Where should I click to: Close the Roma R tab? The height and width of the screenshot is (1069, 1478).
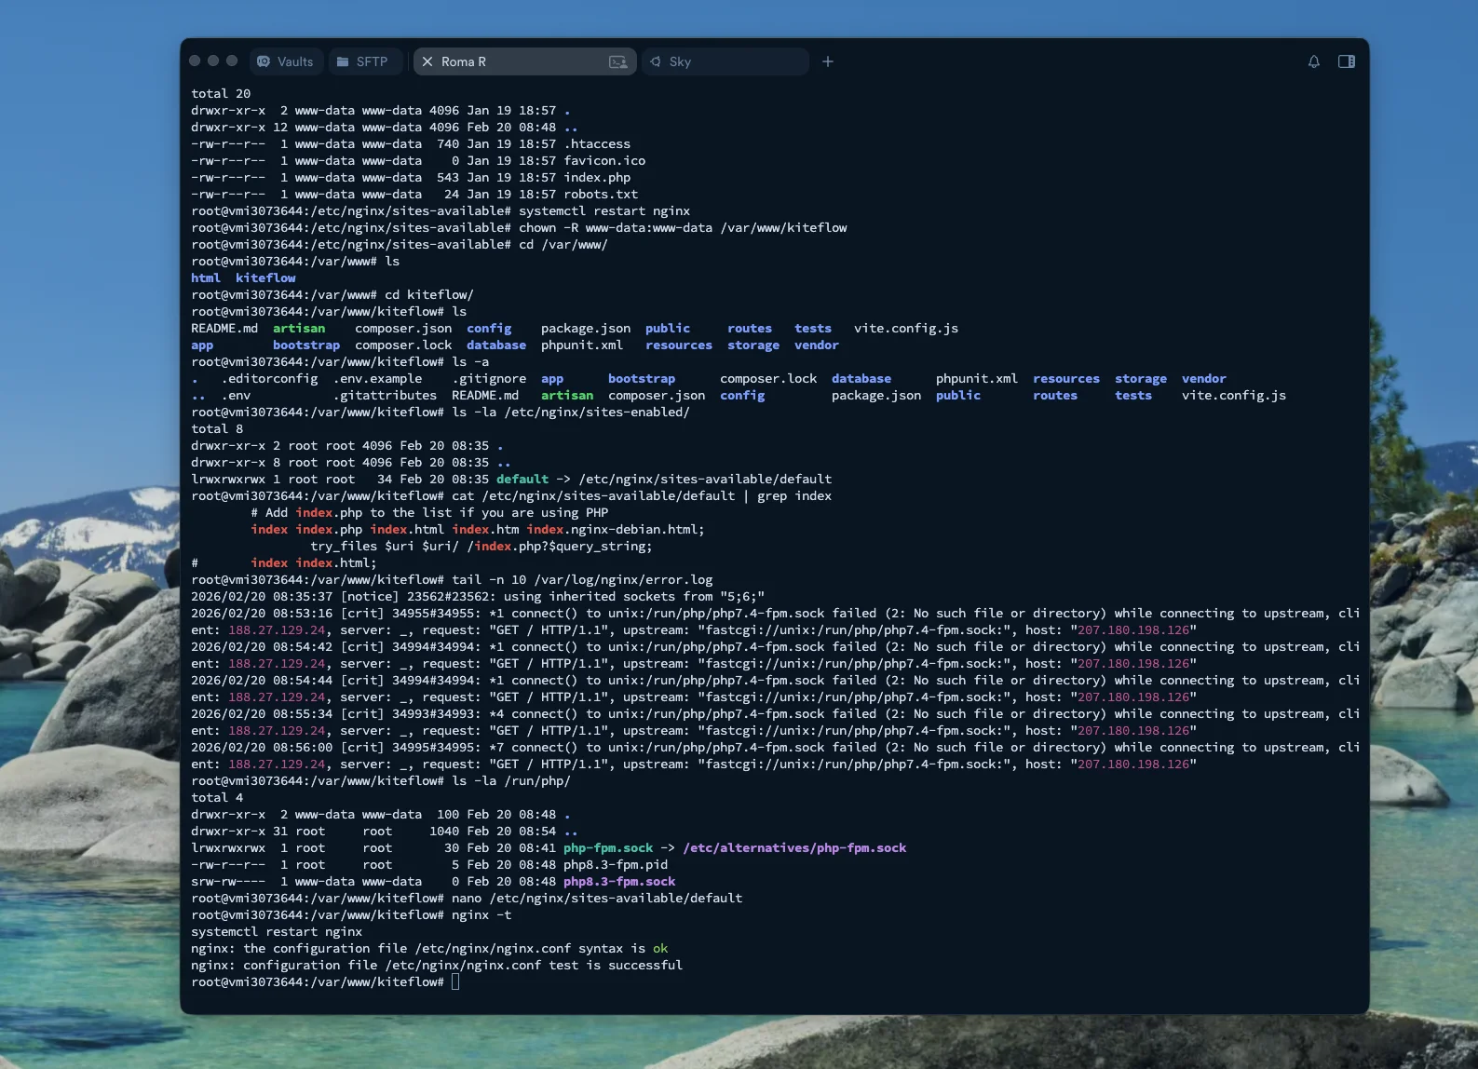point(427,61)
